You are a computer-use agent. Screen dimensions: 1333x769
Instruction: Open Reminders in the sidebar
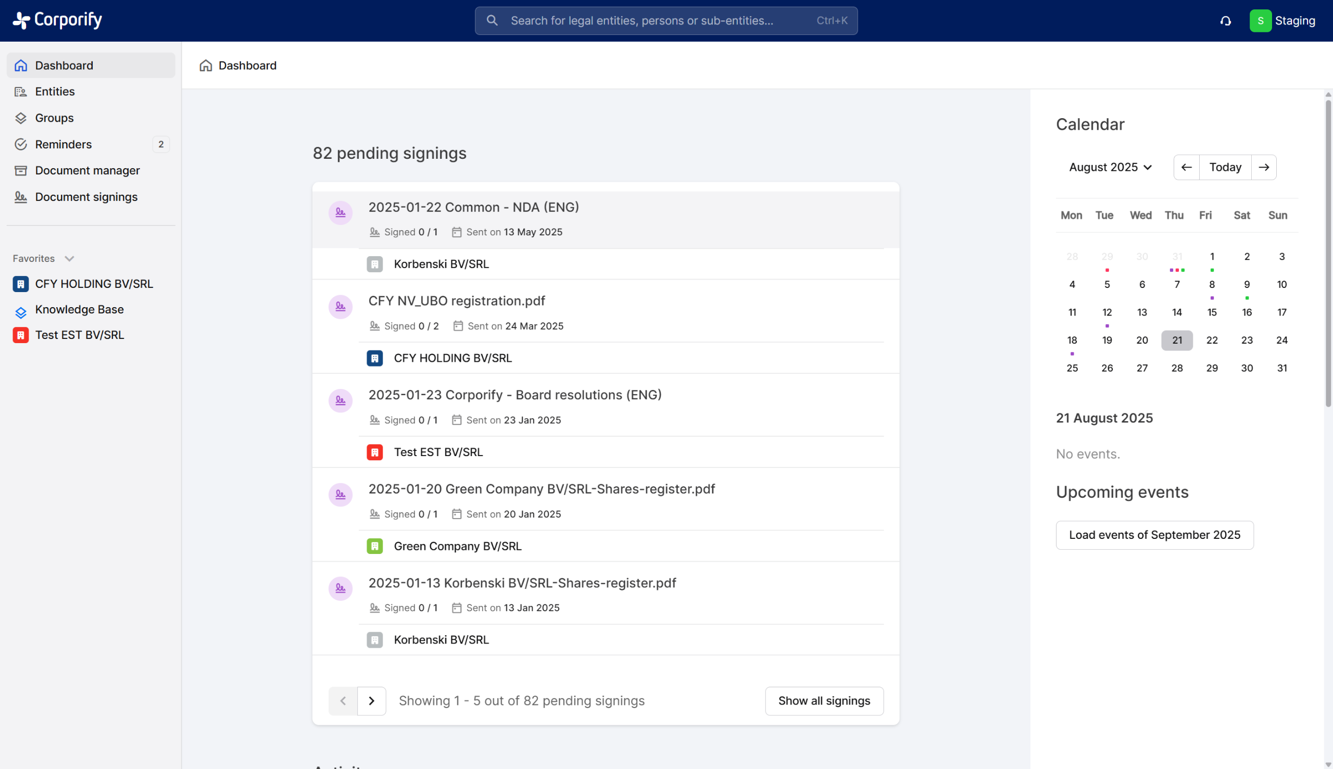coord(64,144)
